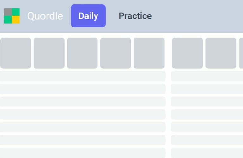Click fourth guess row of second board

pos(207,102)
